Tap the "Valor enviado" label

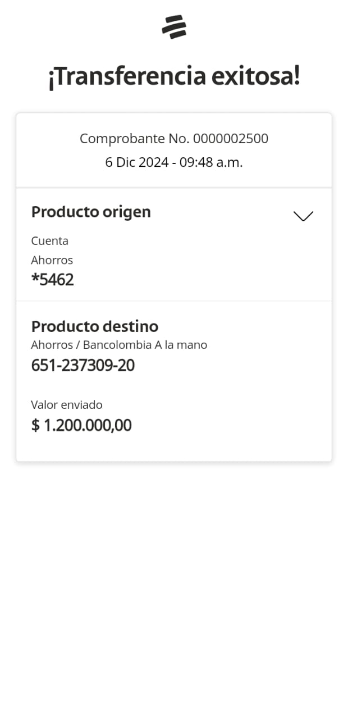click(67, 405)
